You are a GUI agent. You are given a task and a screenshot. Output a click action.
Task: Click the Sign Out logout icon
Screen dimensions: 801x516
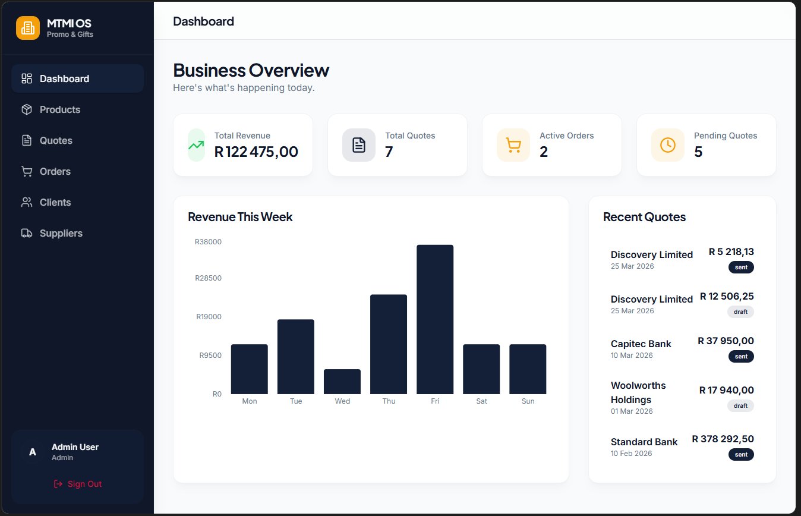click(58, 484)
